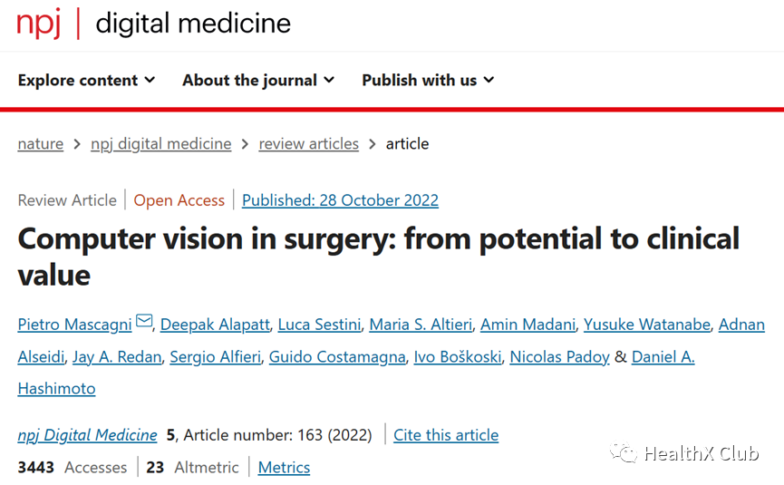
Task: Click the Cite this article link
Action: coord(446,435)
